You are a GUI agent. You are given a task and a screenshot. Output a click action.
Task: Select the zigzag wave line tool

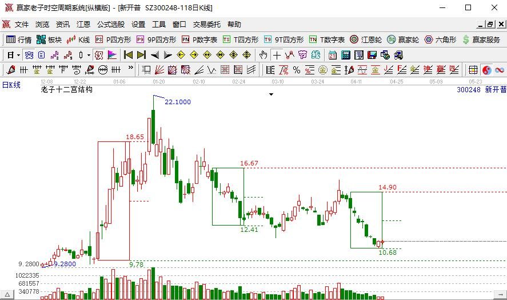tap(212, 70)
